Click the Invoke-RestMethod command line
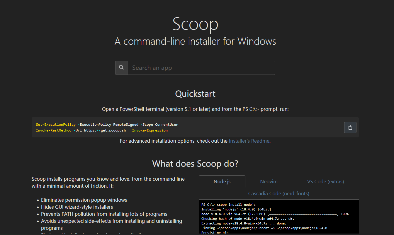The image size is (394, 235). click(102, 130)
